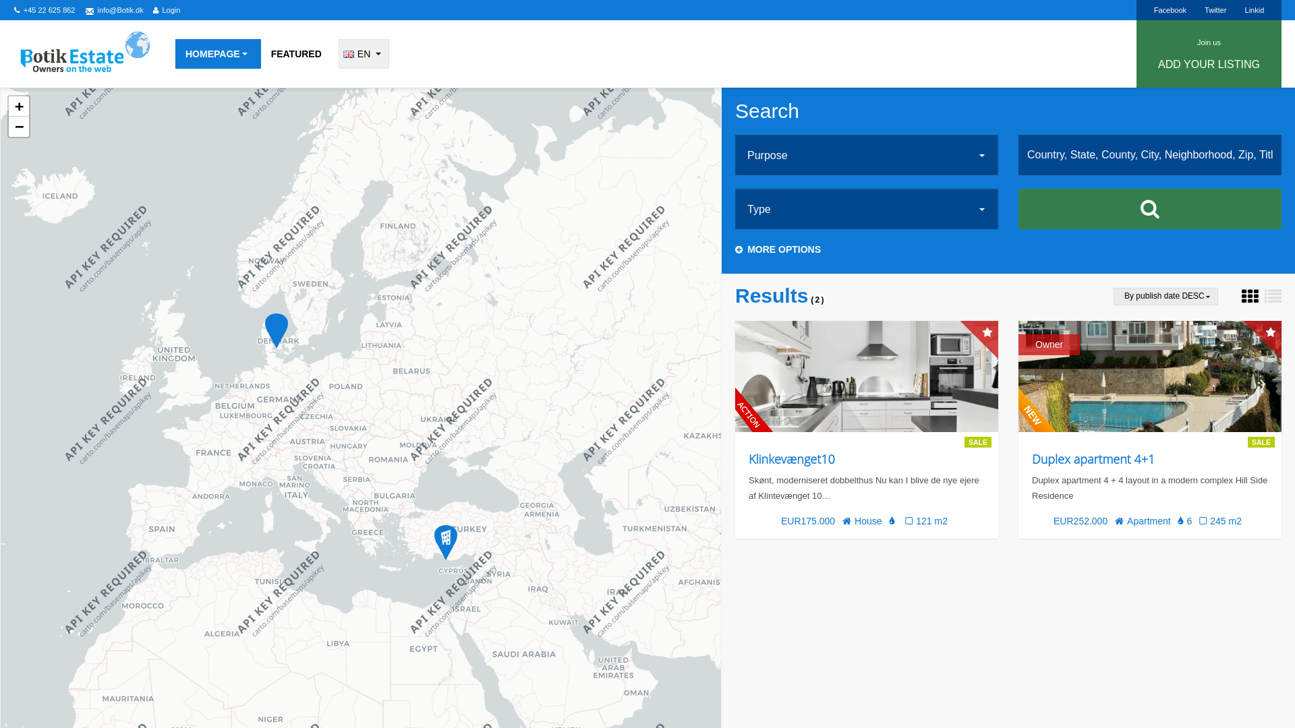Click the Denmark map marker pin
Image resolution: width=1295 pixels, height=728 pixels.
[277, 330]
